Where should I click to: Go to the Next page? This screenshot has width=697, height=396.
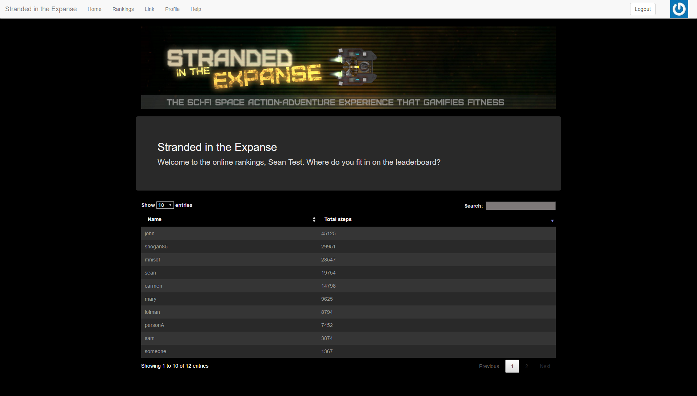tap(545, 366)
